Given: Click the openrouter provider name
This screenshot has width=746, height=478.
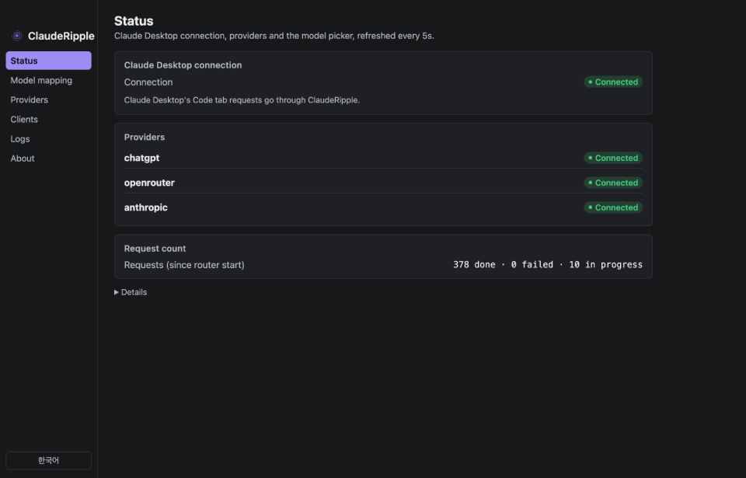Looking at the screenshot, I should [149, 183].
